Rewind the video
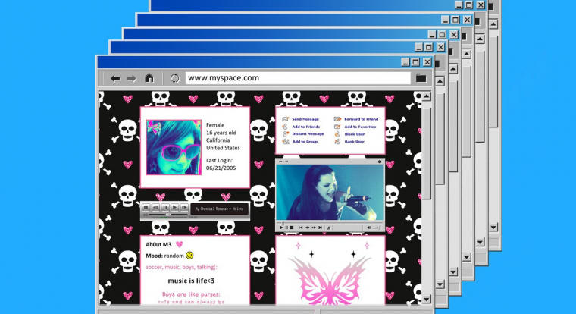This screenshot has width=576, height=314. click(x=308, y=228)
